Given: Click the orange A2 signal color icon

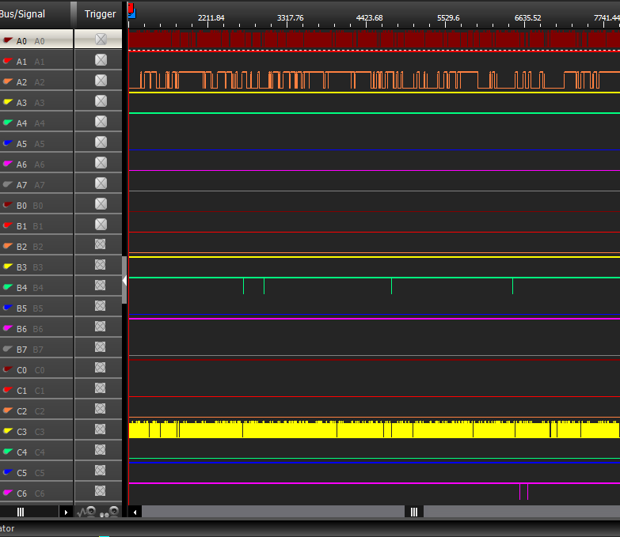Looking at the screenshot, I should pos(8,81).
